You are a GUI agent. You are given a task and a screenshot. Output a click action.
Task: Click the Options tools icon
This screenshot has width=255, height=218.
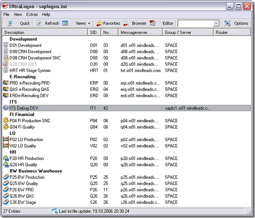(x=227, y=23)
